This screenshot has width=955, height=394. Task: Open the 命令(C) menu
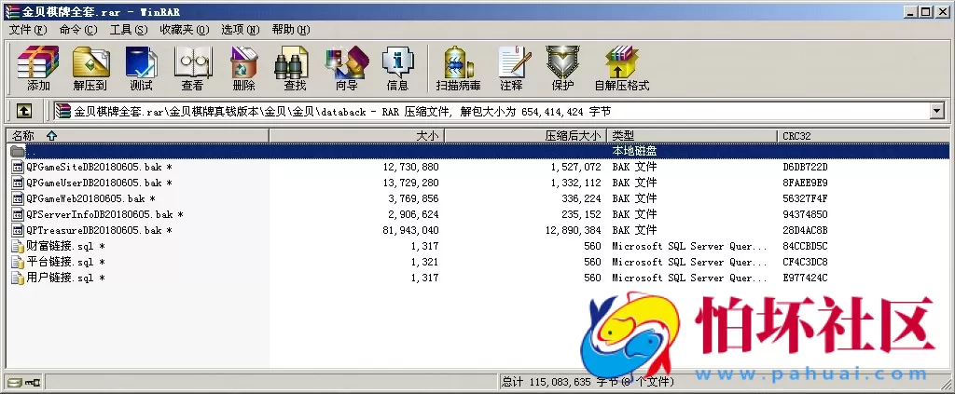pos(78,30)
